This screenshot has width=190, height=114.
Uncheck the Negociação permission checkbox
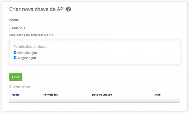[15, 58]
